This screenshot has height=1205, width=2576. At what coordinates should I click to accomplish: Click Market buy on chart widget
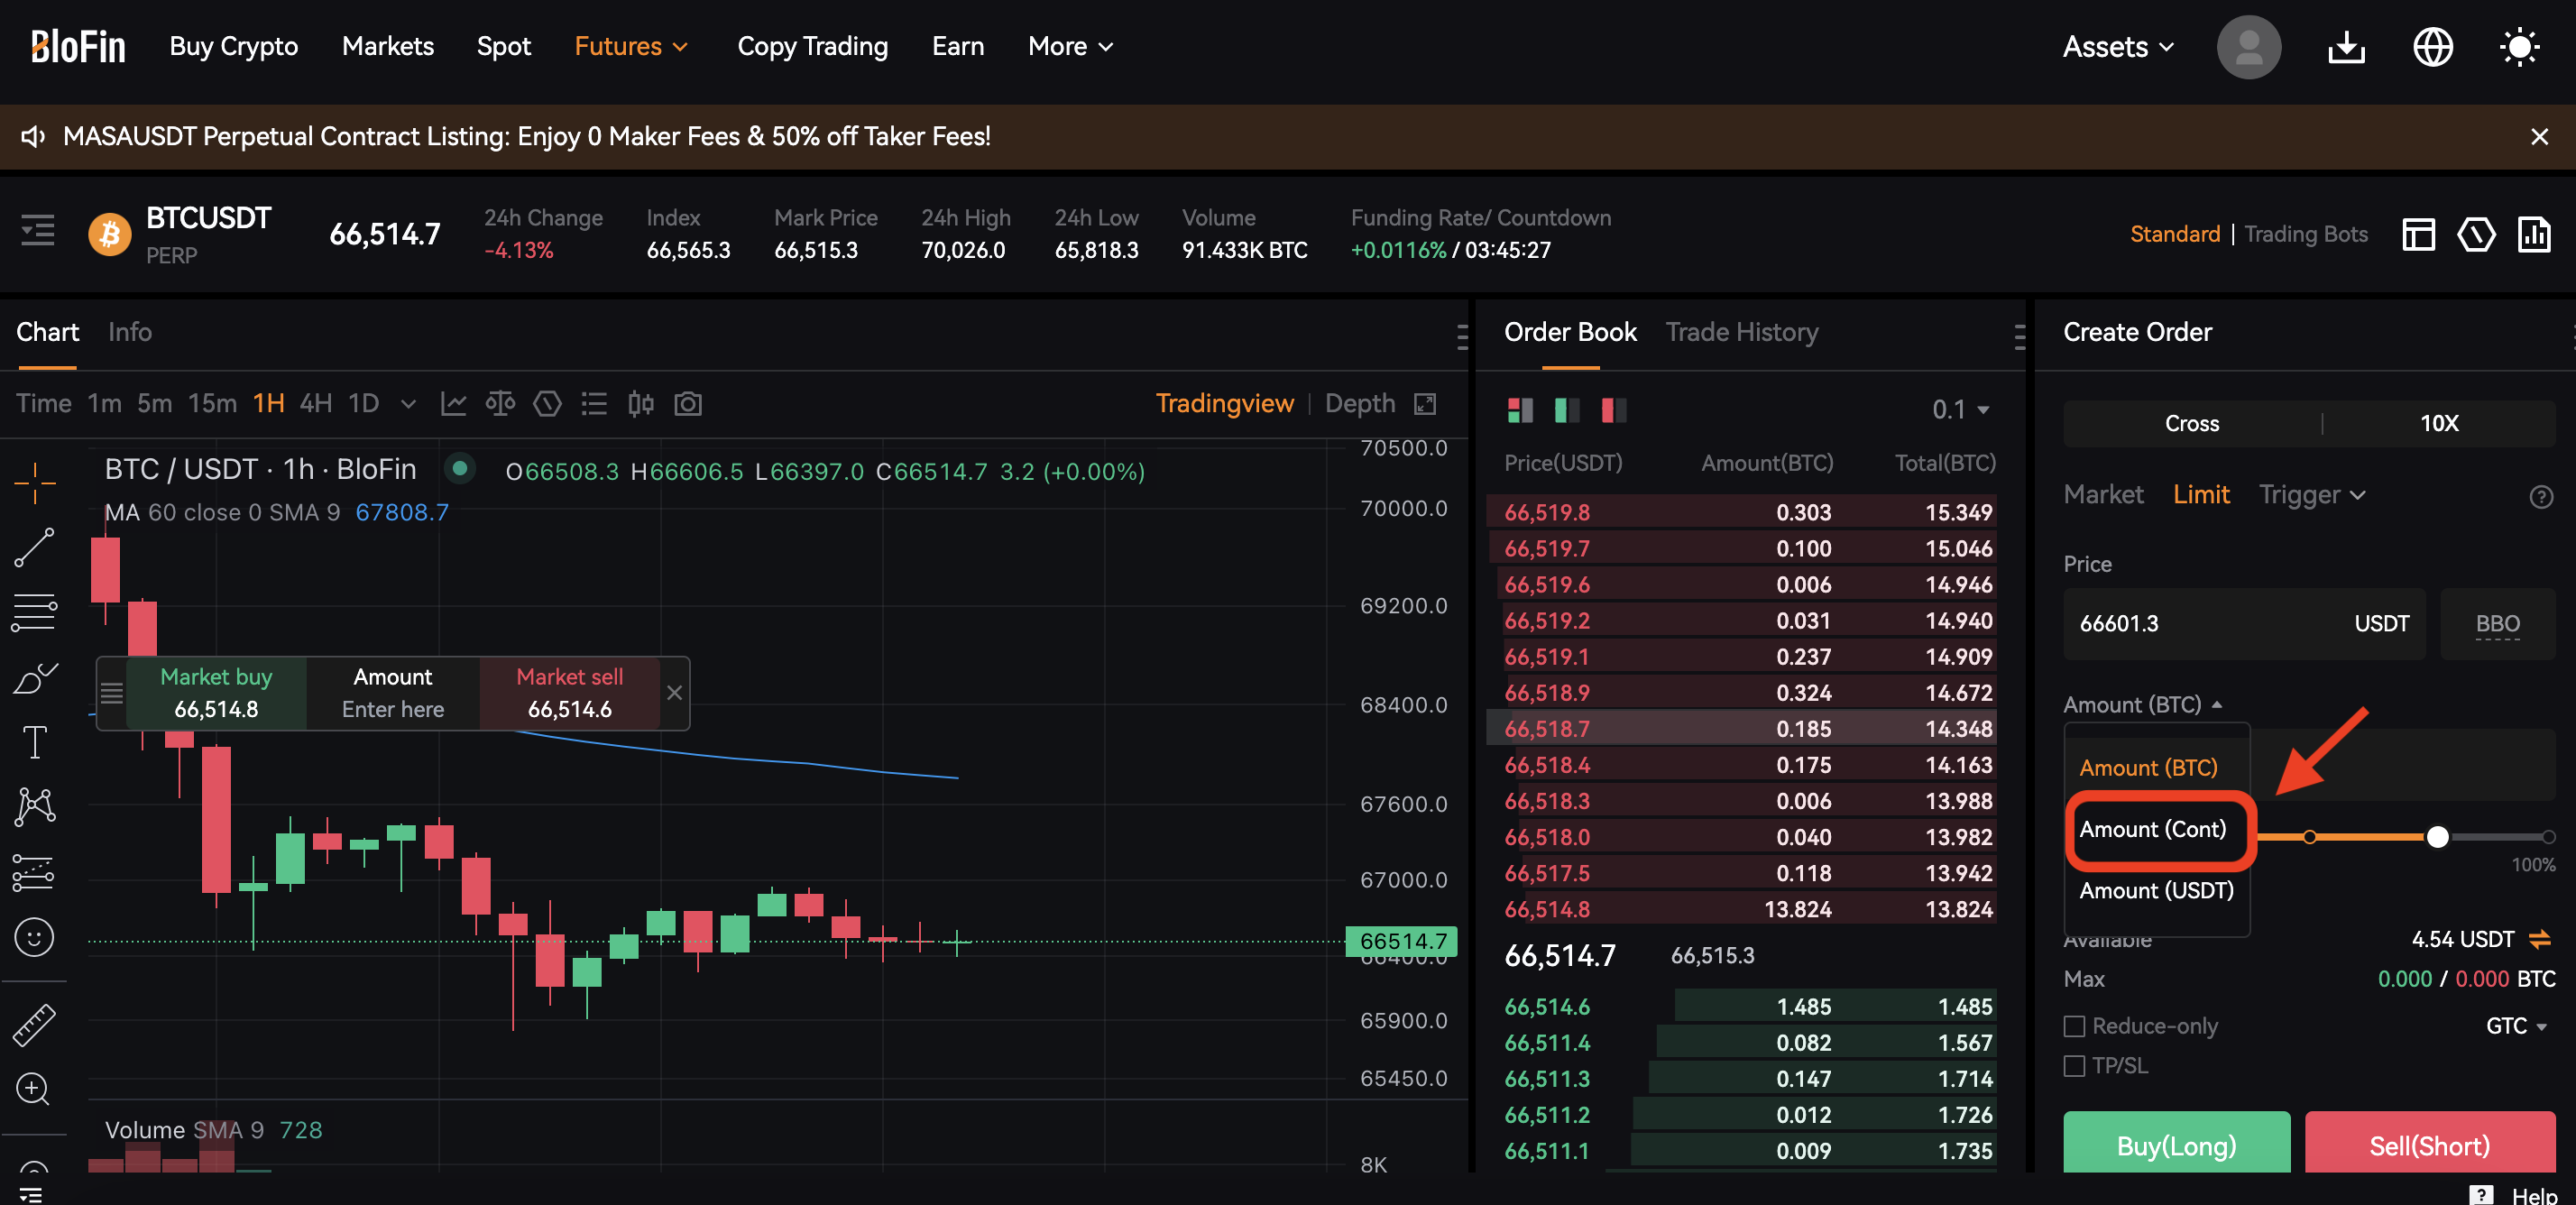point(216,693)
